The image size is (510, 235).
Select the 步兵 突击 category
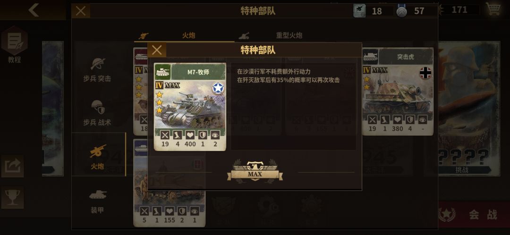pos(97,69)
